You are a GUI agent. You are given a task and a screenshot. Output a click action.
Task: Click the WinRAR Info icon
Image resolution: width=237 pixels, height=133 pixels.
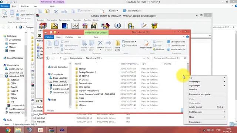pos(117,26)
